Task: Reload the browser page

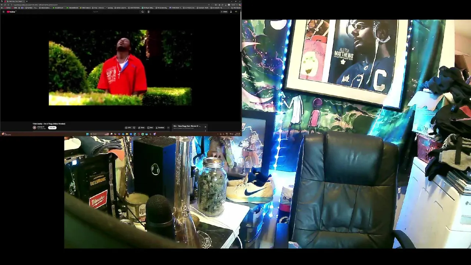Action: point(5,5)
